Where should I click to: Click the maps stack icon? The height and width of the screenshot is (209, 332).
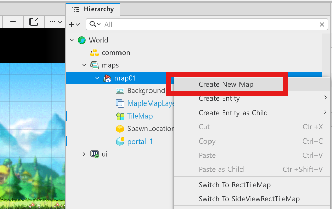pyautogui.click(x=95, y=65)
